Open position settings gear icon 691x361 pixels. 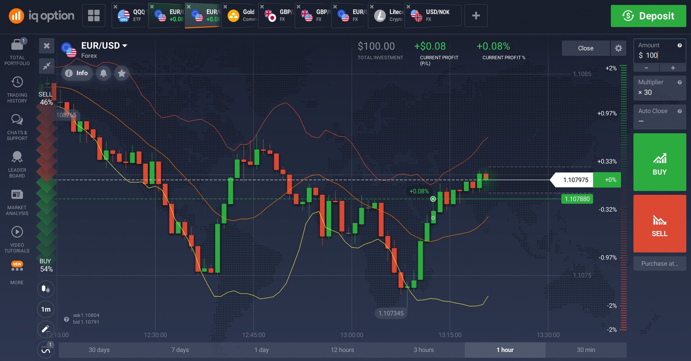pos(618,48)
